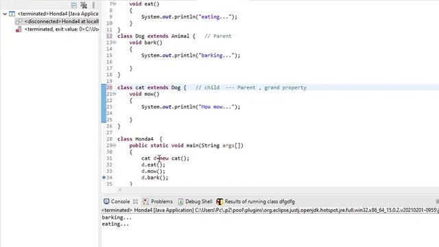Collapse the eat() method fold at line 7
Screen dimensions: 439x247
coord(115,3)
